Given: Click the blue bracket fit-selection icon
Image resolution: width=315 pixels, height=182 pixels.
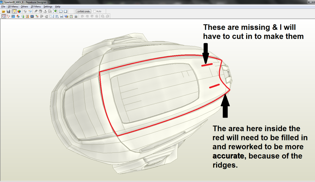Looking at the screenshot, I should [52, 16].
